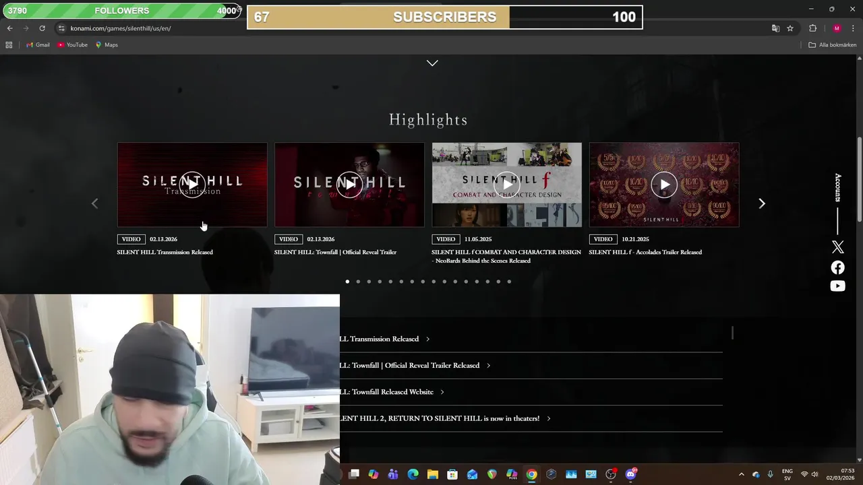Open the Alla bokmärken folder
The height and width of the screenshot is (485, 863).
[x=833, y=45]
